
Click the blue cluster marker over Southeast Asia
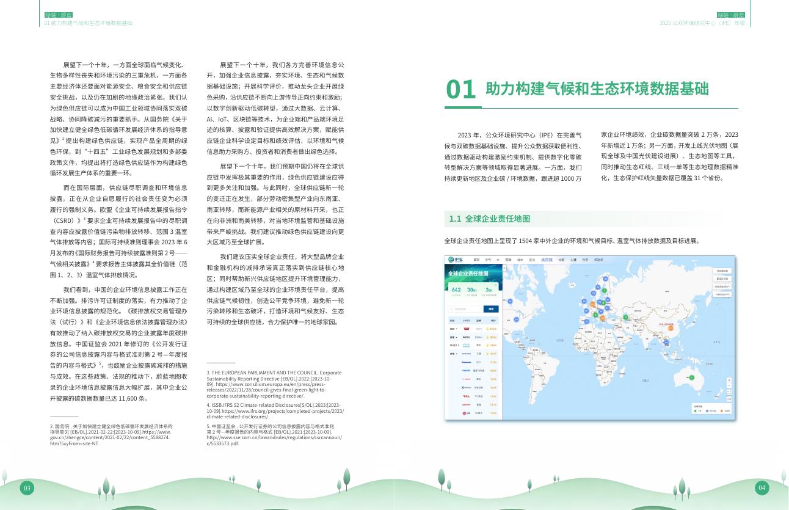666,342
